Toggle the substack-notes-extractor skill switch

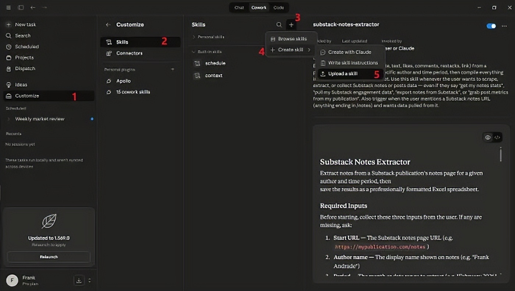click(491, 26)
